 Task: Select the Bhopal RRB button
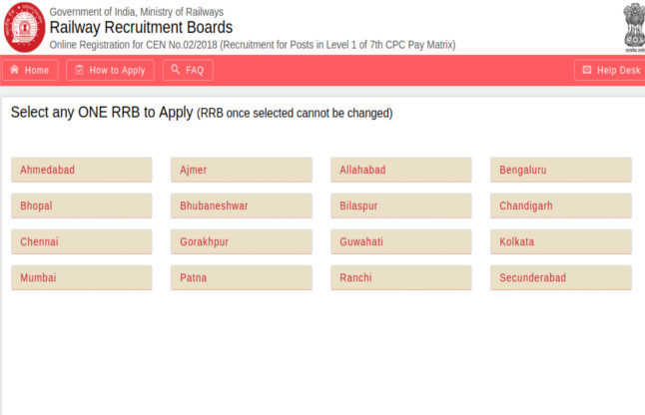[81, 206]
